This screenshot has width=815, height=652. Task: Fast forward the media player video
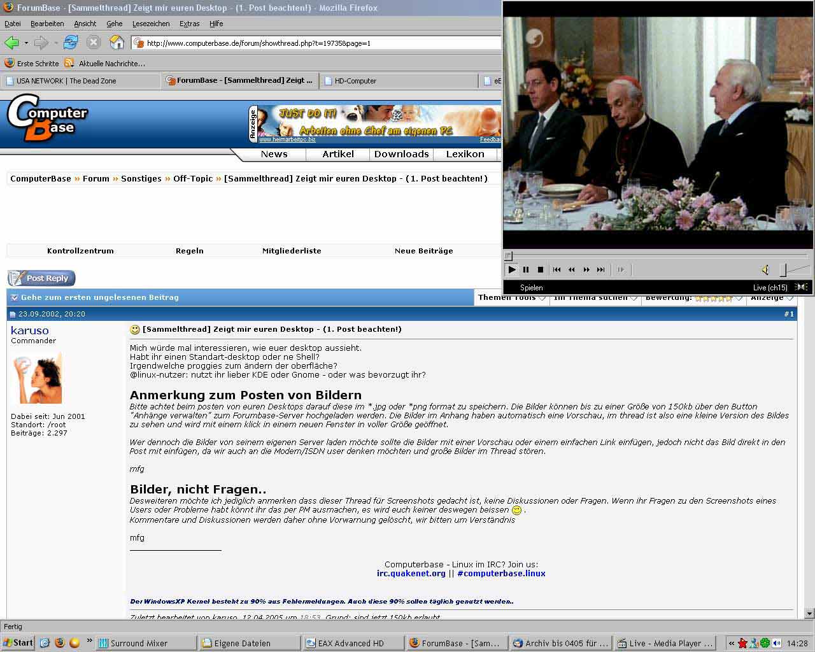(586, 270)
